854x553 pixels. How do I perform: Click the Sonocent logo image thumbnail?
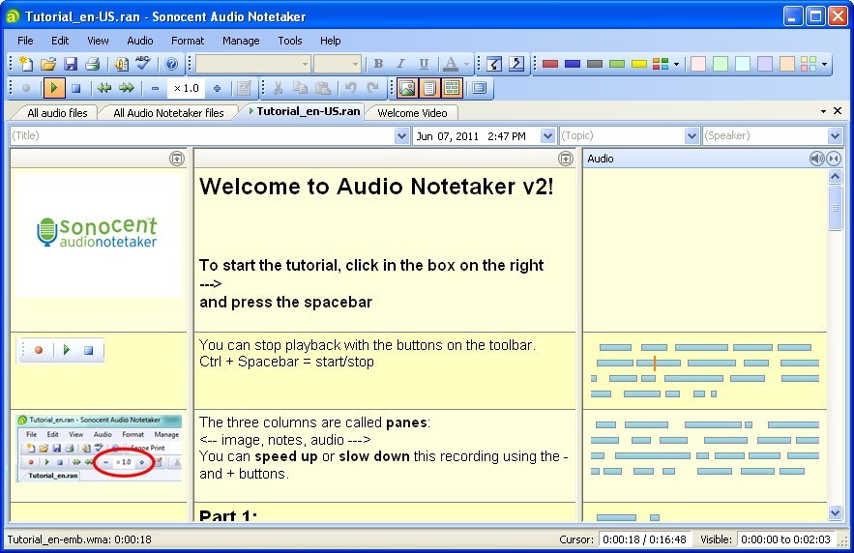(98, 235)
